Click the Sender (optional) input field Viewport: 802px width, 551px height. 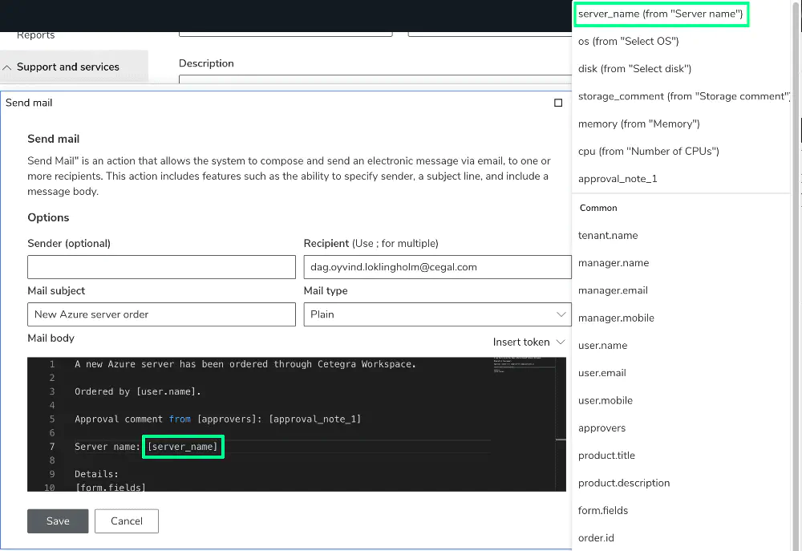coord(160,266)
